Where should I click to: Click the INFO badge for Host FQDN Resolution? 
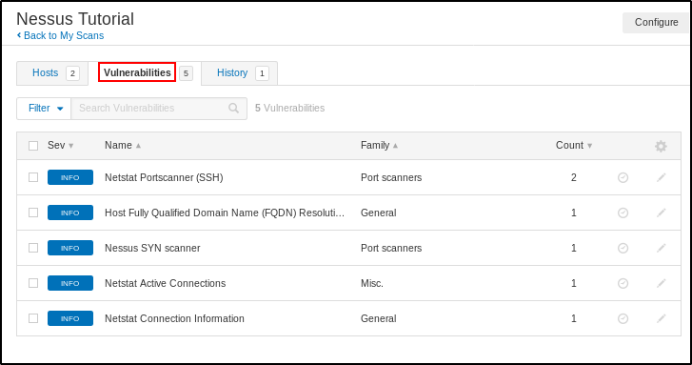click(70, 213)
